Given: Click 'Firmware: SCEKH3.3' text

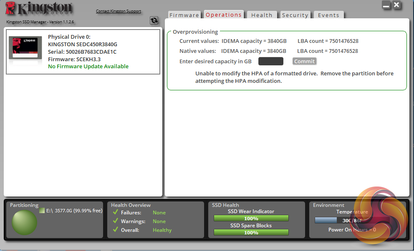Looking at the screenshot, I should 74,59.
